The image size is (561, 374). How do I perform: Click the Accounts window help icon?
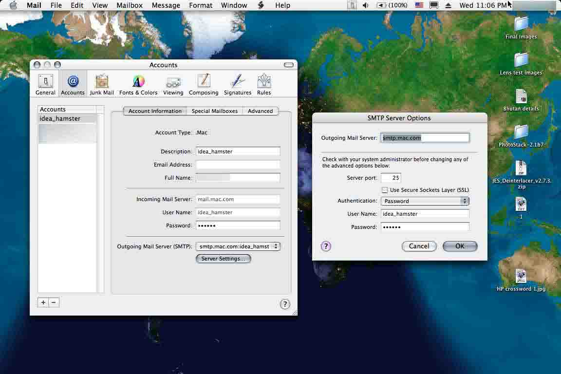tap(285, 304)
